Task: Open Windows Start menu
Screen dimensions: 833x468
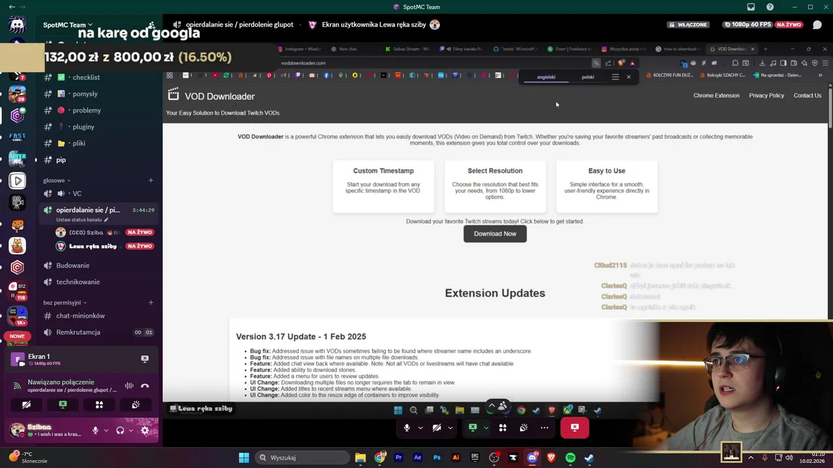Action: [243, 458]
